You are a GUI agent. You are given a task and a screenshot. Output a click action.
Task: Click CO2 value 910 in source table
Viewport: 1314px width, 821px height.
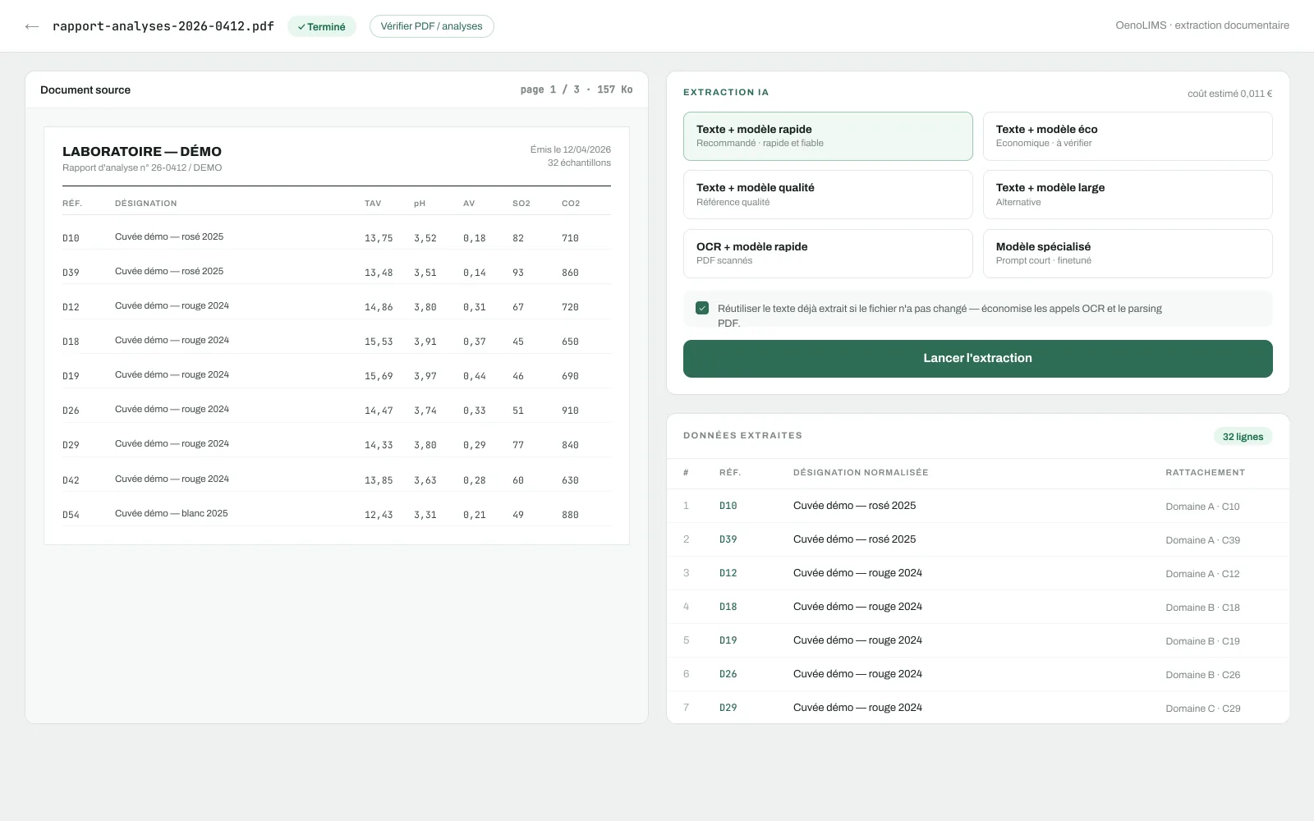coord(570,410)
